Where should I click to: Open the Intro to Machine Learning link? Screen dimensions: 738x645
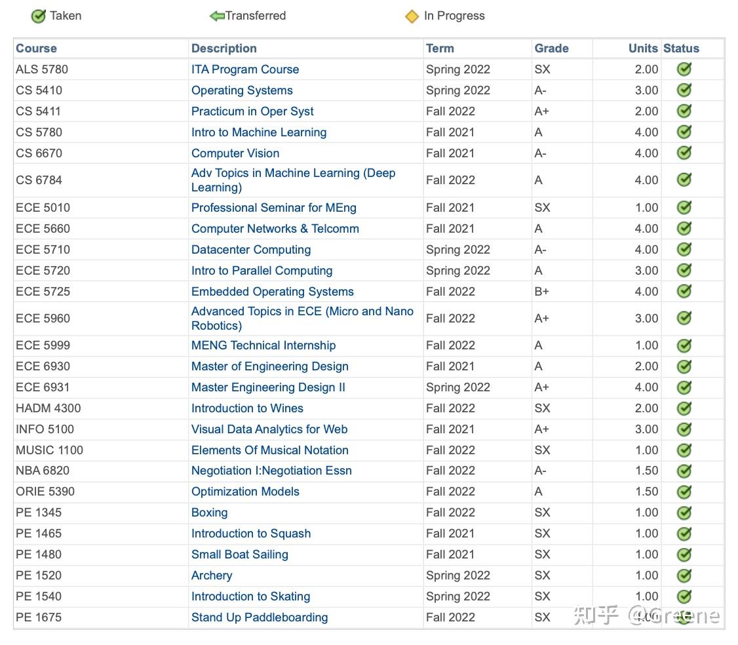point(258,132)
